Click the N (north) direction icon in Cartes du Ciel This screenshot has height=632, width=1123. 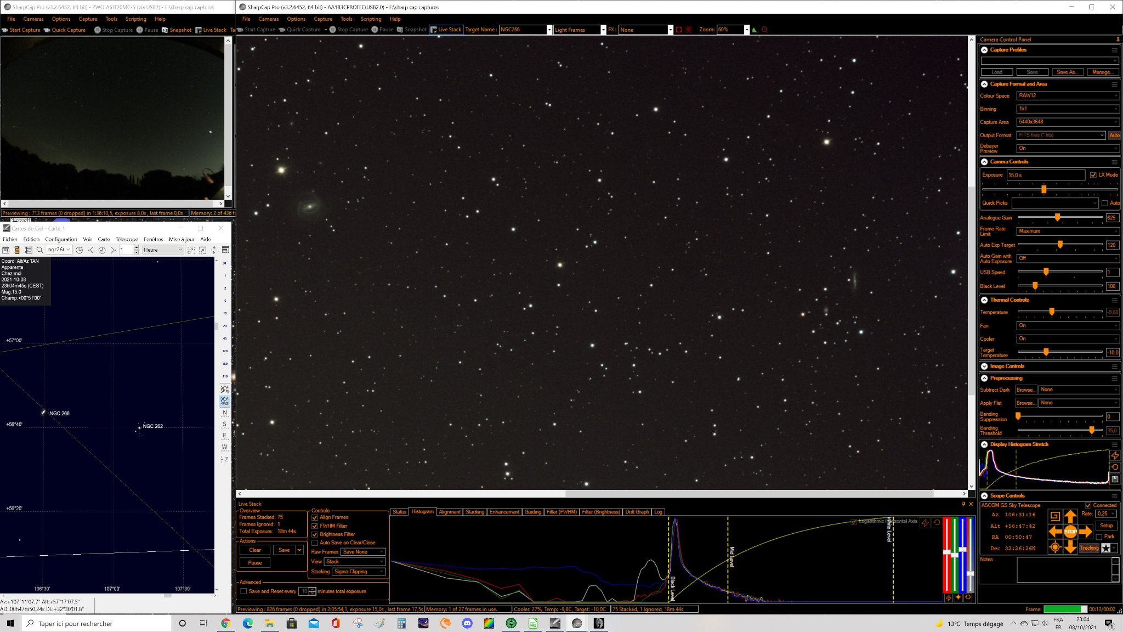coord(224,413)
